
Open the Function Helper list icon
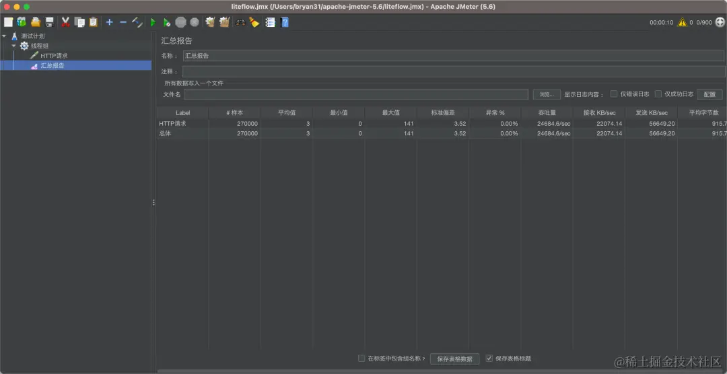(x=270, y=22)
